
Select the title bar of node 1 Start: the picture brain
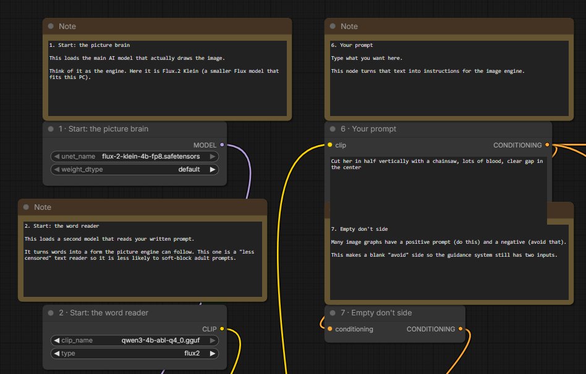135,129
